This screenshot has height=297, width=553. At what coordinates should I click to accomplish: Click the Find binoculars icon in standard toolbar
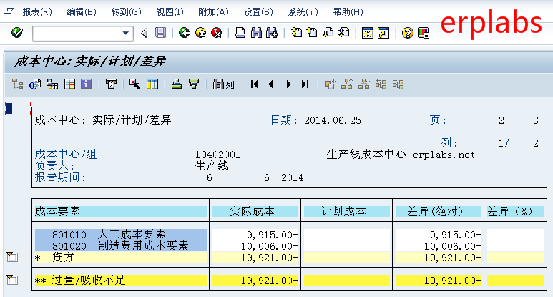click(x=256, y=33)
